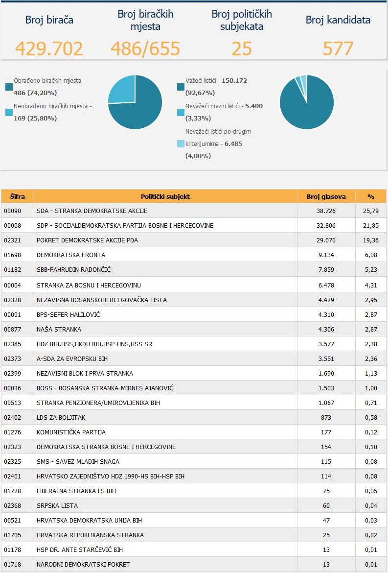Click the Broj birača 429.702 counter
388x573 pixels.
49,48
